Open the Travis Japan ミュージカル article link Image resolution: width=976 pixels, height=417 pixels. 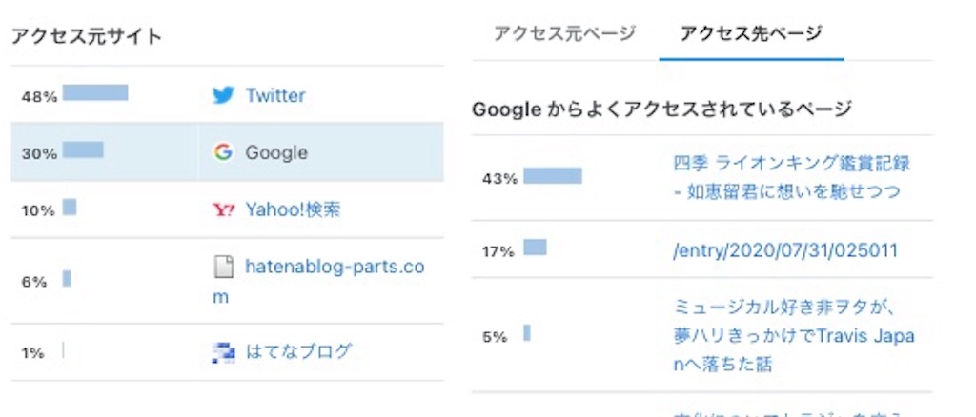click(794, 335)
